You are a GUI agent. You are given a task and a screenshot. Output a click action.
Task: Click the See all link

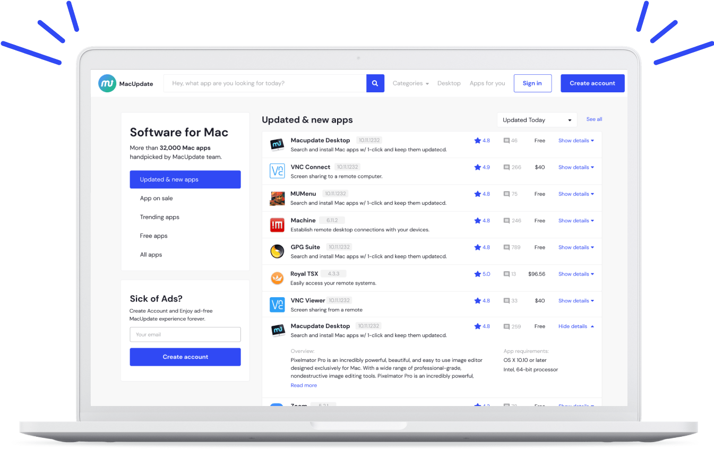(594, 119)
